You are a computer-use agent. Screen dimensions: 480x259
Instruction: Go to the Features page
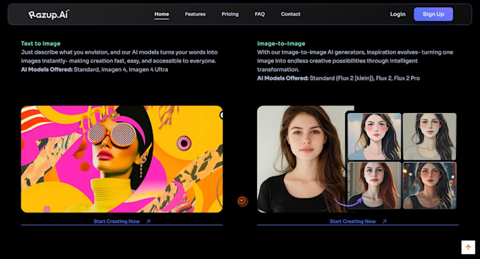[196, 14]
